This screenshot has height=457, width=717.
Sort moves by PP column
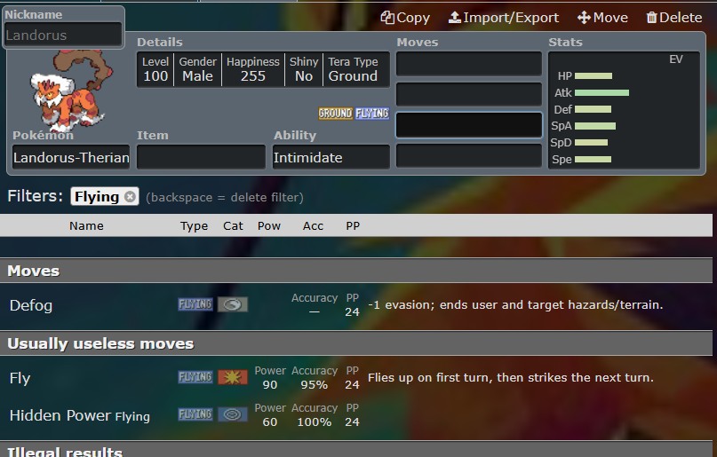(353, 226)
